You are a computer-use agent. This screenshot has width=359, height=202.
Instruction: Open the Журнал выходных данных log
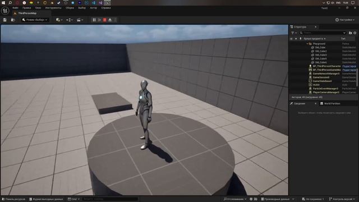(x=46, y=199)
